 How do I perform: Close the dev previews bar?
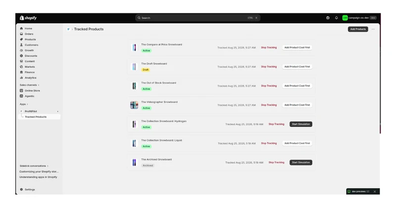(x=375, y=192)
